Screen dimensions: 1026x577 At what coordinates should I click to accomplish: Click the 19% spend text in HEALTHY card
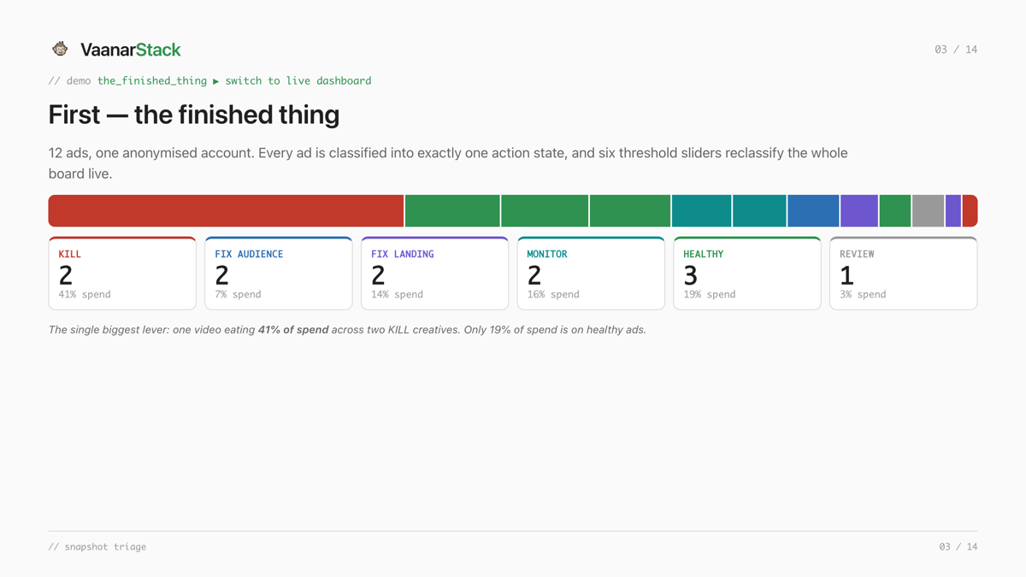(x=710, y=294)
